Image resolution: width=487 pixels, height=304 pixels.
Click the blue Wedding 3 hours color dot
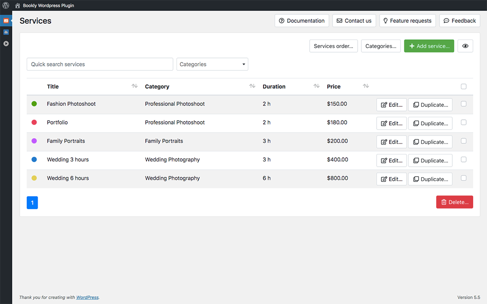point(34,160)
